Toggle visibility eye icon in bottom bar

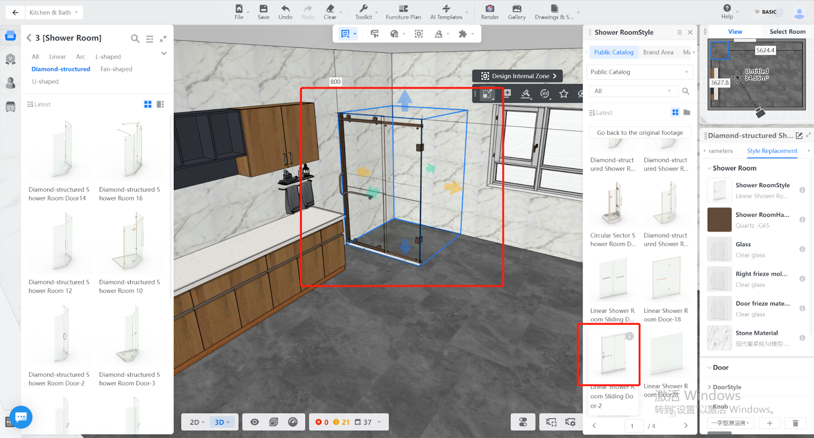click(255, 422)
